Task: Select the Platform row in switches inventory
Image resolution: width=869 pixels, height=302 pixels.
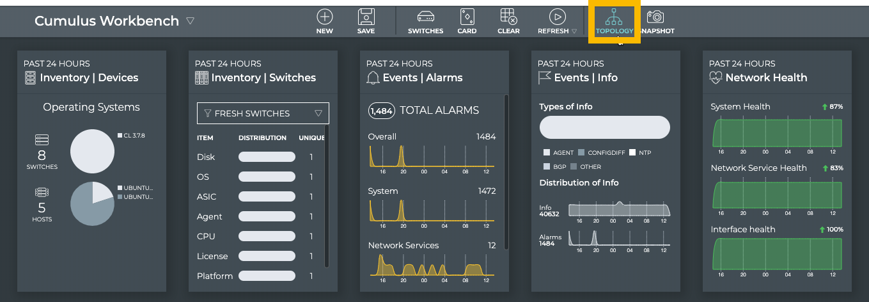Action: pyautogui.click(x=214, y=276)
